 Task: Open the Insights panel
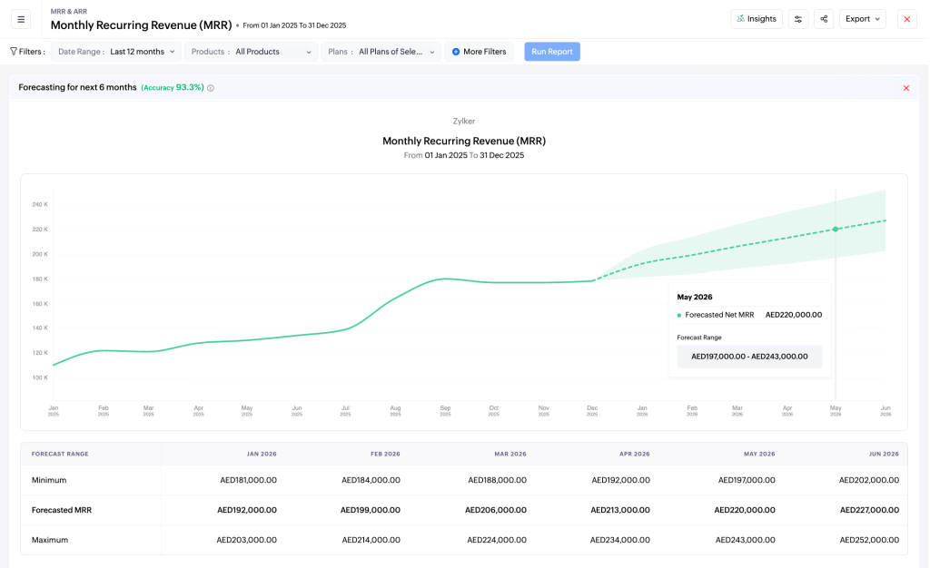tap(756, 19)
